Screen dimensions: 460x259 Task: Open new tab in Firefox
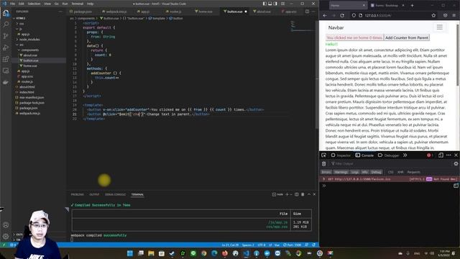[x=412, y=5]
